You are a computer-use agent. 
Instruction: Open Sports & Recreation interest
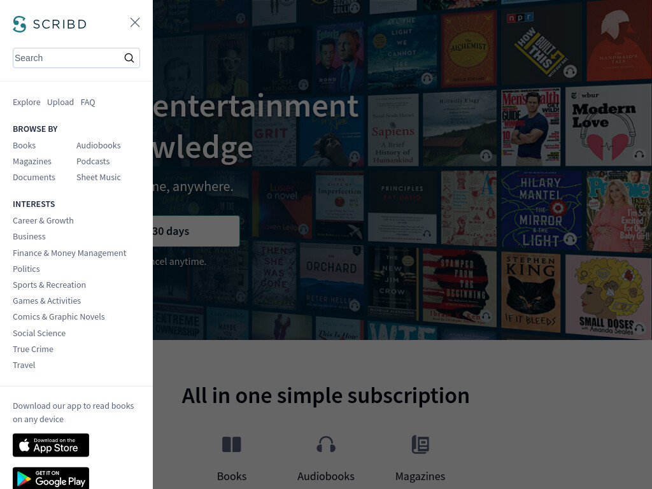(x=50, y=285)
